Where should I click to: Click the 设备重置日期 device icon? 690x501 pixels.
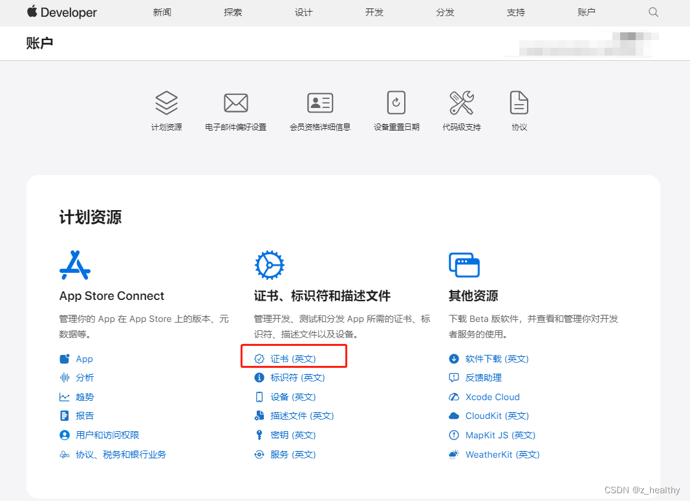(396, 103)
